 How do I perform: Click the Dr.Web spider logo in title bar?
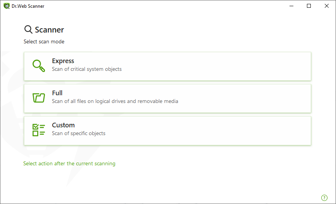[7, 6]
